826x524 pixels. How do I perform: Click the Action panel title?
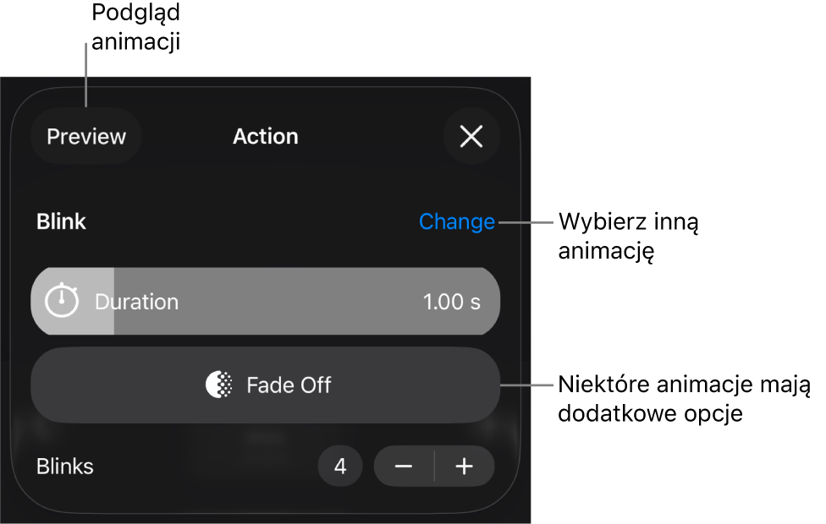pyautogui.click(x=266, y=136)
